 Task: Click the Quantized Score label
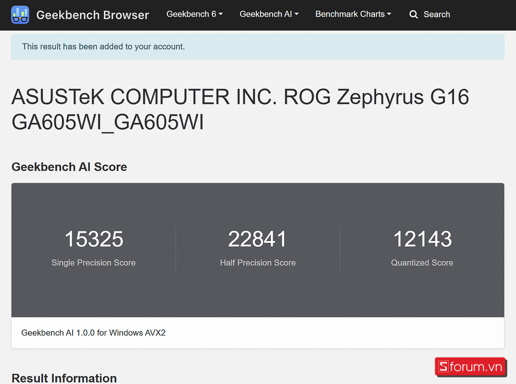pos(422,263)
